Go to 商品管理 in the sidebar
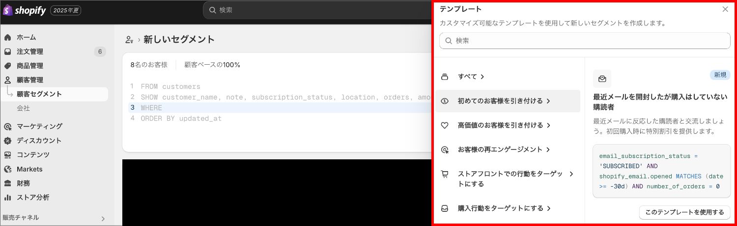Screen dimensions: 737x226 pyautogui.click(x=29, y=66)
